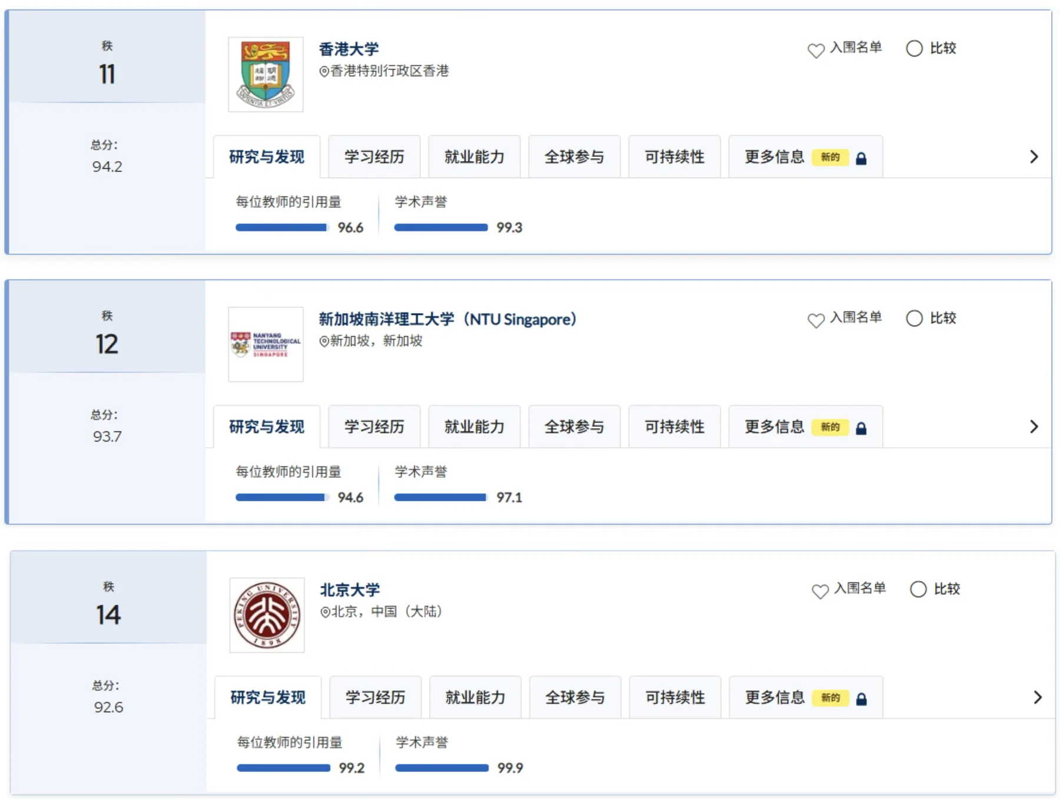Click the Nanyang Technological University logo

pyautogui.click(x=266, y=344)
